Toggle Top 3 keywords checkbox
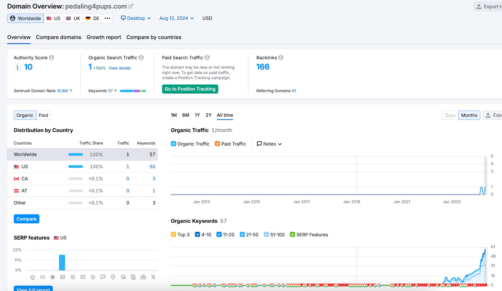This screenshot has height=291, width=502. point(174,235)
